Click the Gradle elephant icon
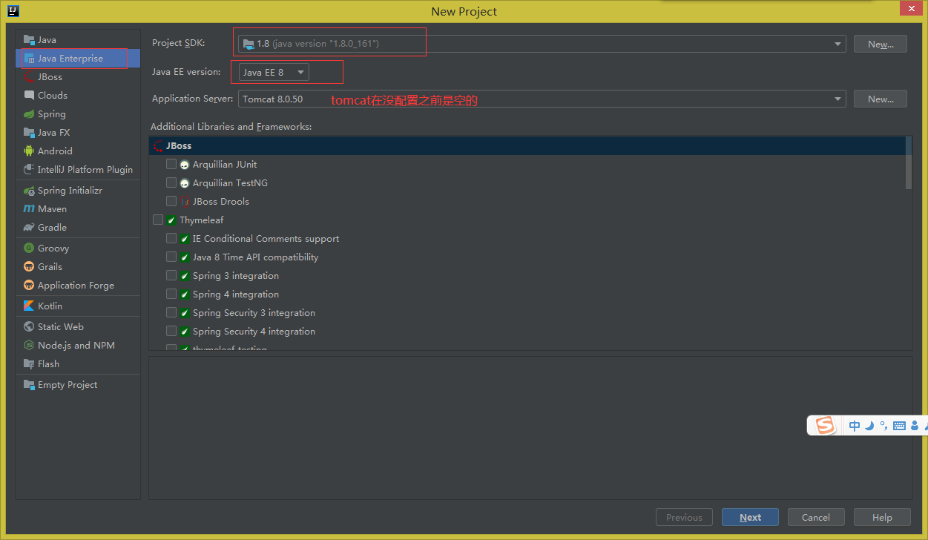The width and height of the screenshot is (928, 540). tap(29, 227)
